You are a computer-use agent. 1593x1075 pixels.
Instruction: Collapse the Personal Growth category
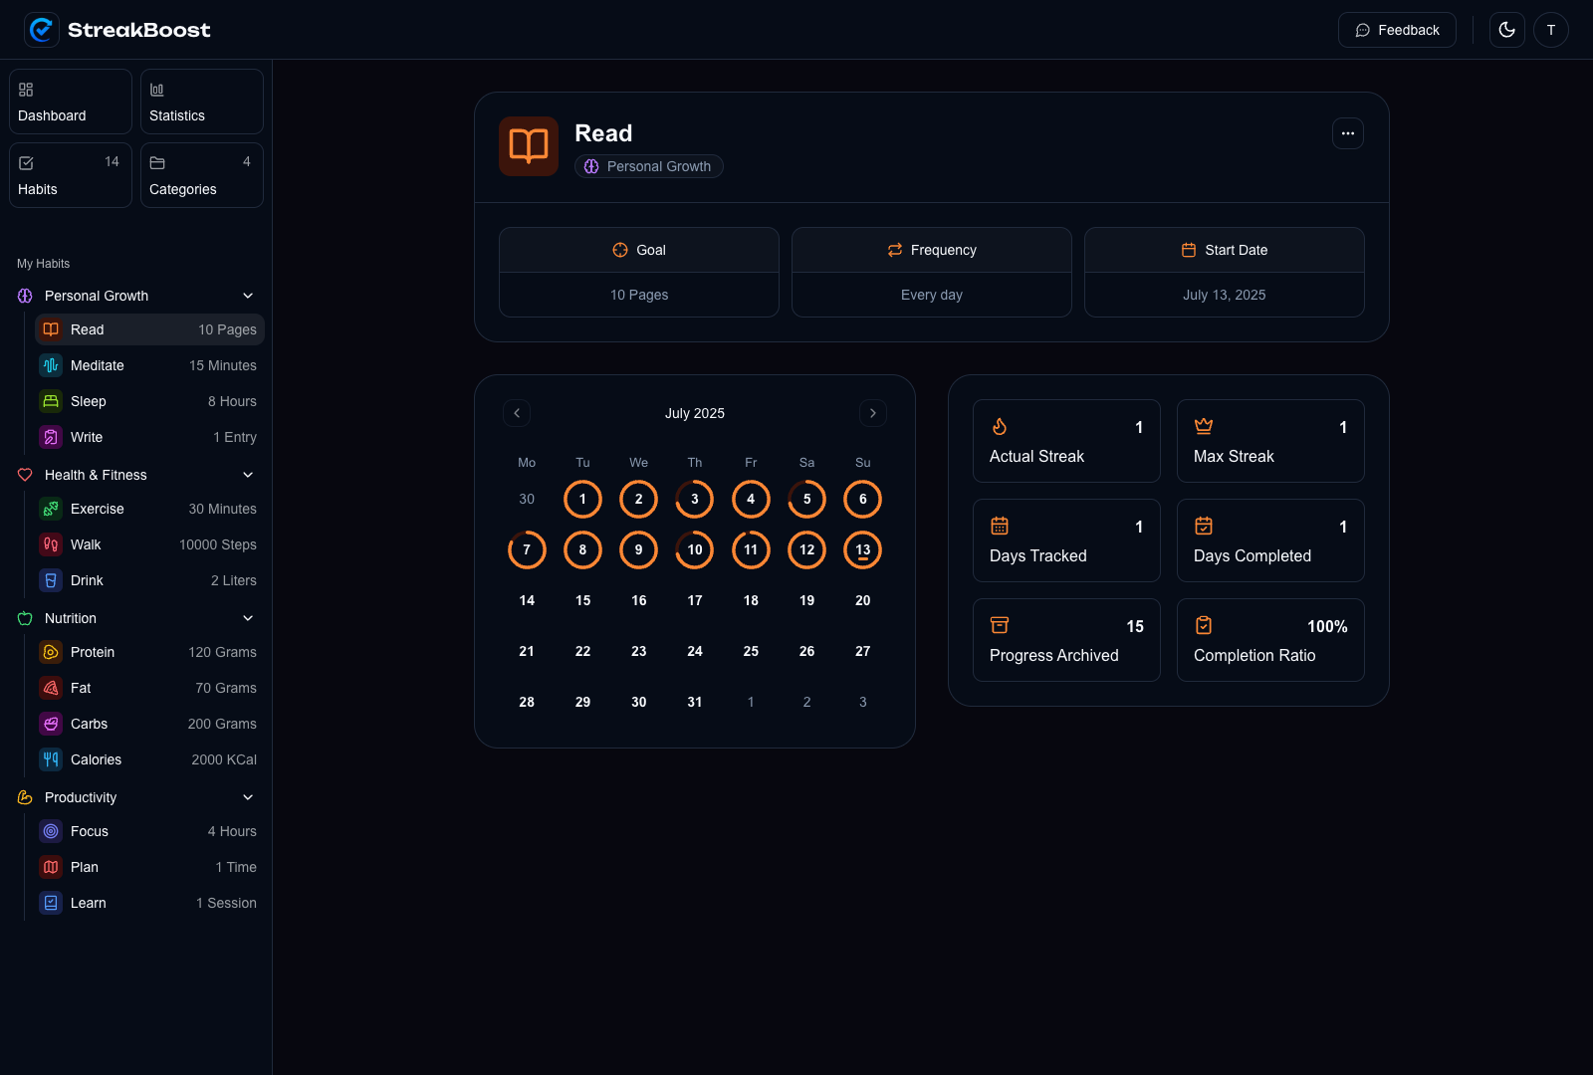click(x=248, y=296)
